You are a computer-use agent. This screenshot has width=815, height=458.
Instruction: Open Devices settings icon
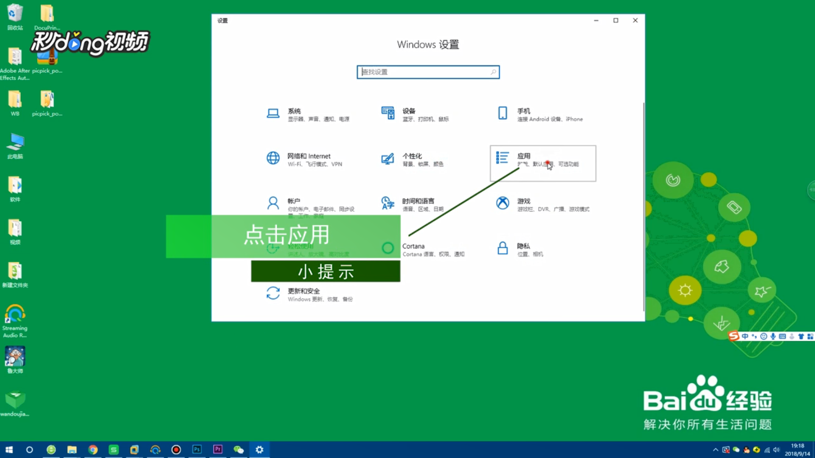coord(388,113)
